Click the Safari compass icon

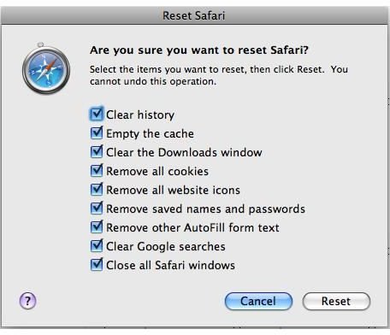pos(46,68)
